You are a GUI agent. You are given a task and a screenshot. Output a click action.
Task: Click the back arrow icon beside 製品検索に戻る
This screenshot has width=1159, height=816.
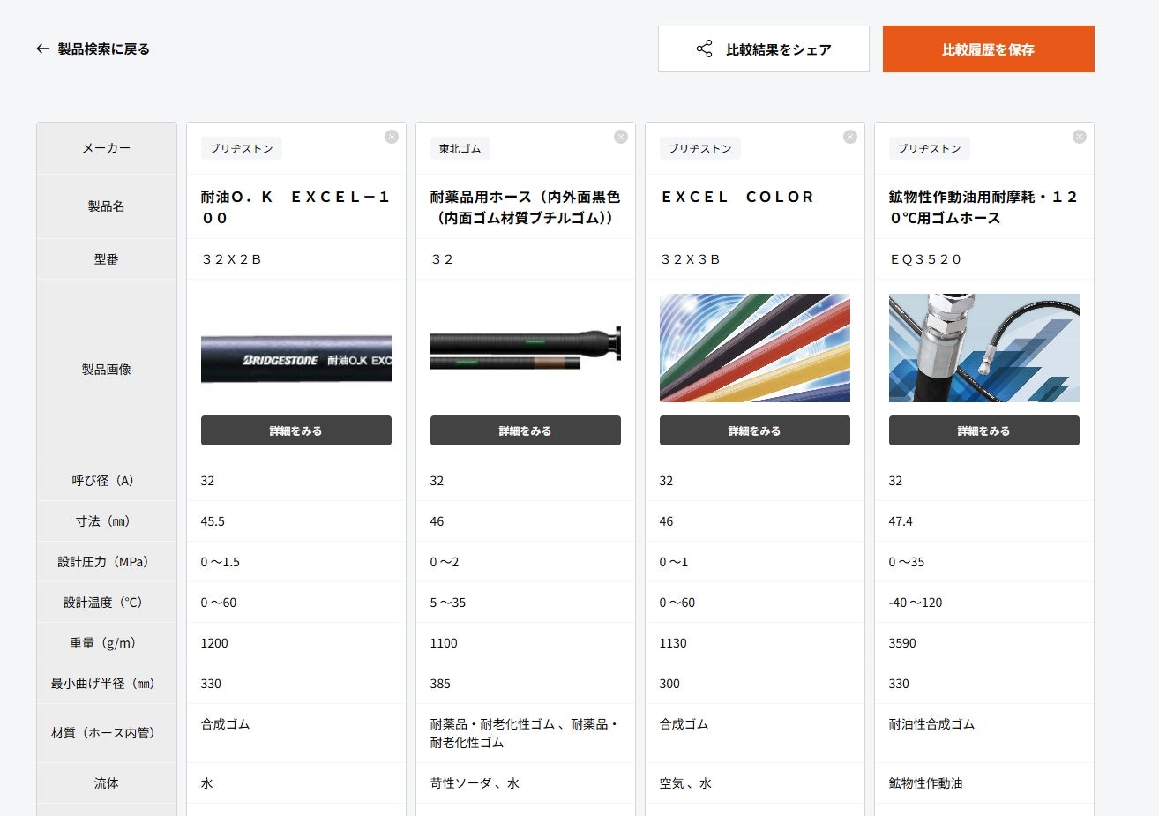[42, 49]
